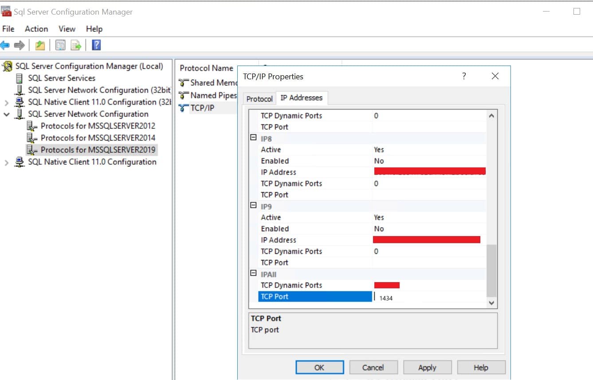Select the IPAll TCP Dynamic Ports row

point(372,285)
